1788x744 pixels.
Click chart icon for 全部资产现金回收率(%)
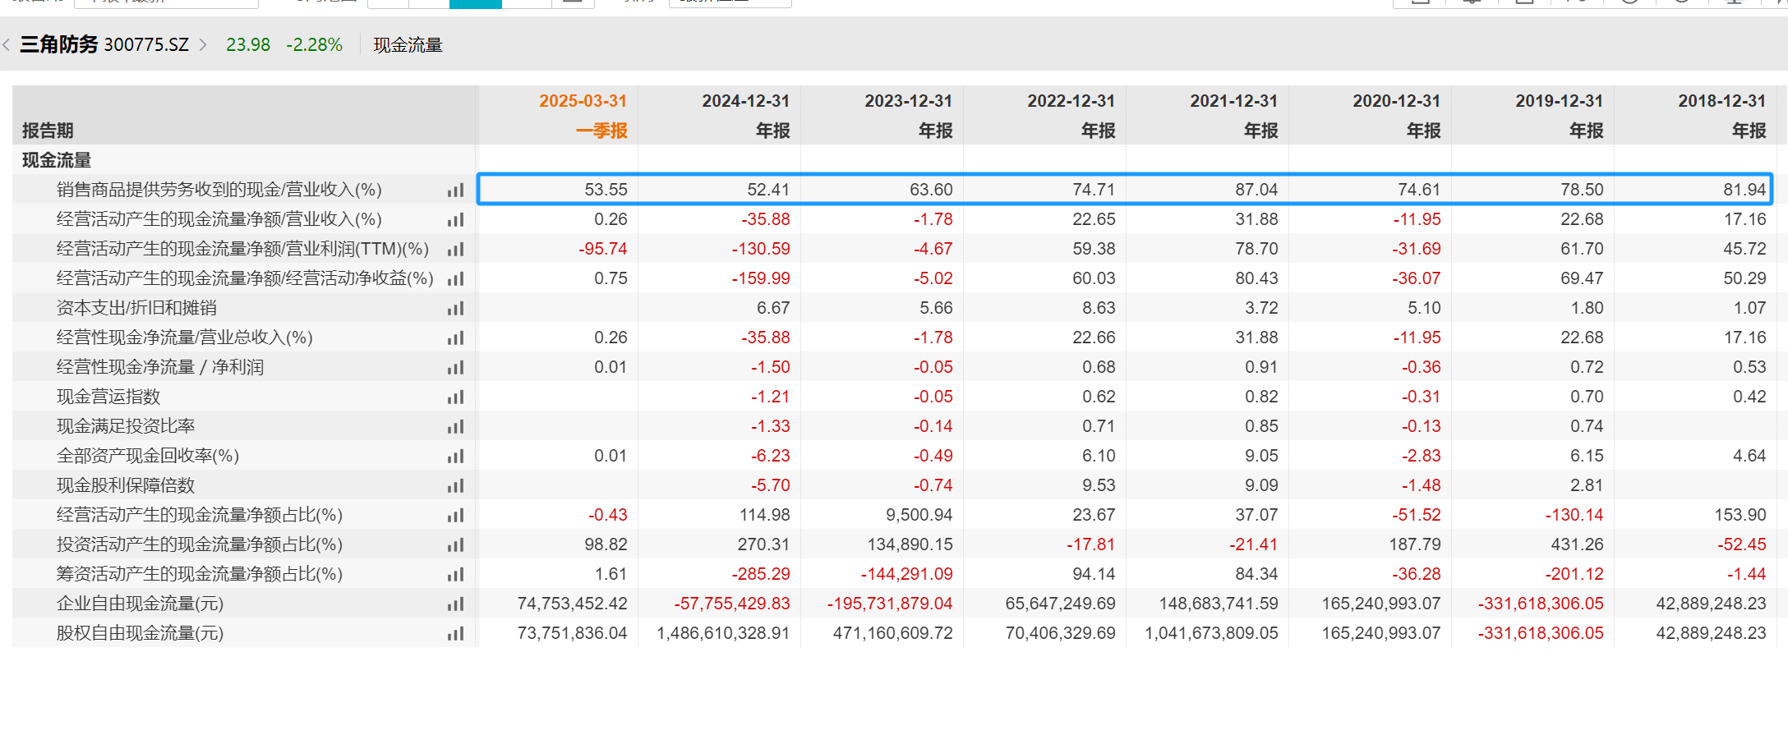tap(455, 457)
